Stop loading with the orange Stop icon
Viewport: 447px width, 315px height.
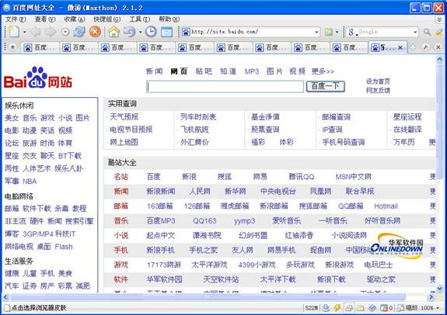pyautogui.click(x=95, y=32)
